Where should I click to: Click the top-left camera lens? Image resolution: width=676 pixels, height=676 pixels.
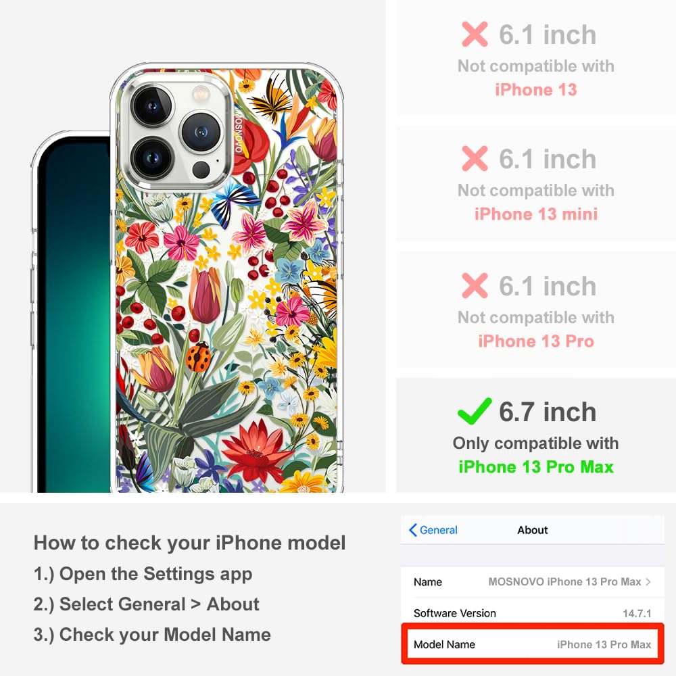click(151, 105)
